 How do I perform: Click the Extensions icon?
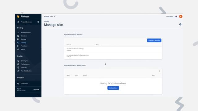coord(18,84)
